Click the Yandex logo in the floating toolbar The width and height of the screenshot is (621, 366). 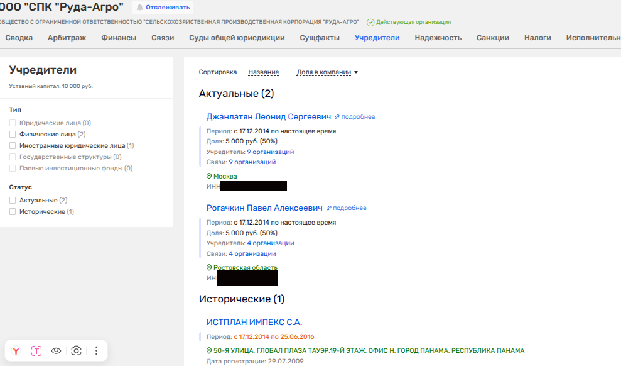click(x=16, y=351)
